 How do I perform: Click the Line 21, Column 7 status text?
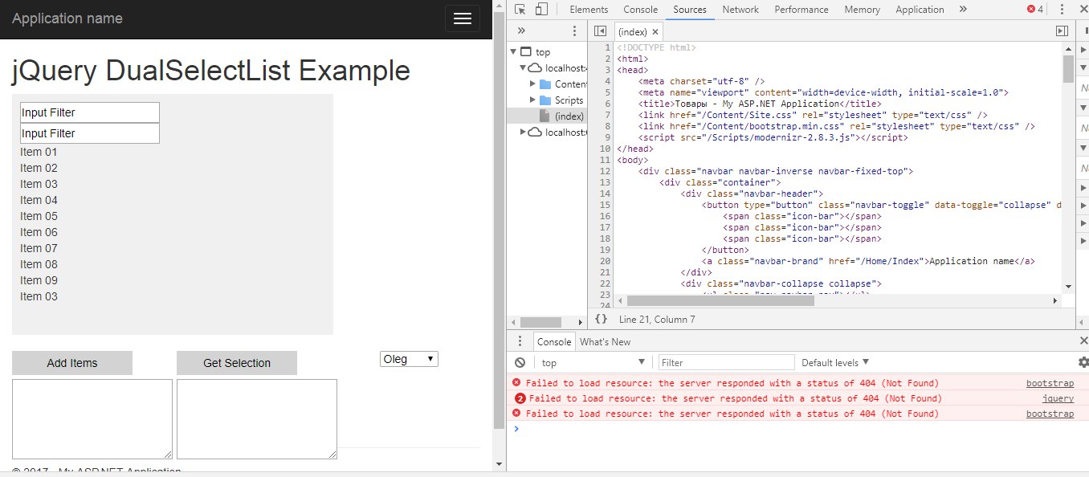tap(657, 320)
